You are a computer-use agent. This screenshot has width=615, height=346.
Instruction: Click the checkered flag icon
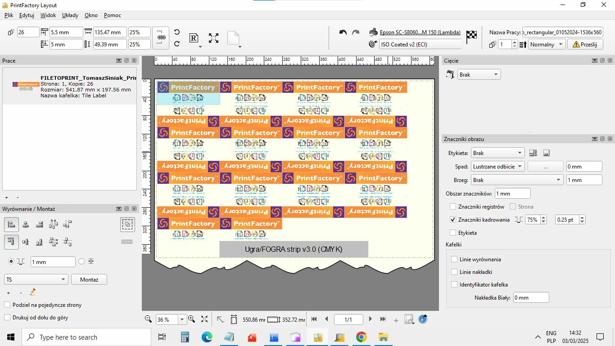click(471, 37)
